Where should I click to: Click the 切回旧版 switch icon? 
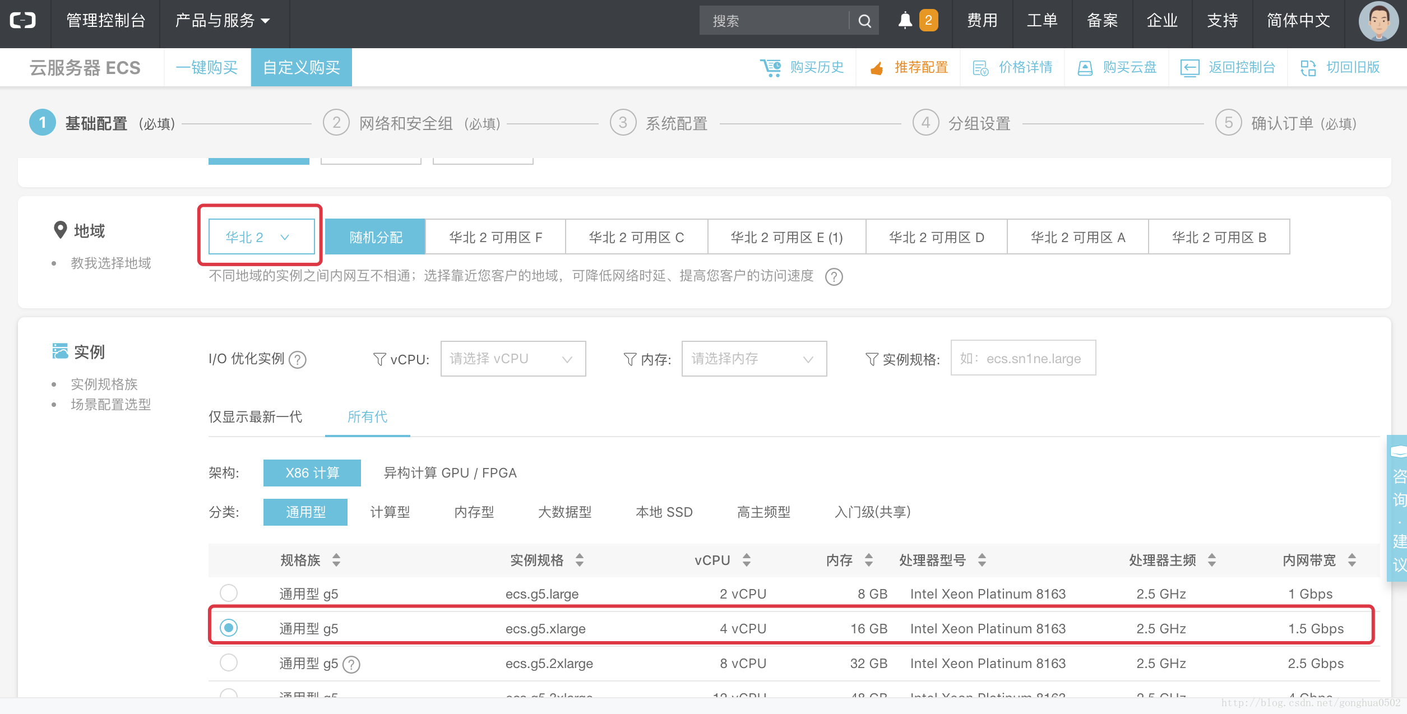click(1308, 68)
